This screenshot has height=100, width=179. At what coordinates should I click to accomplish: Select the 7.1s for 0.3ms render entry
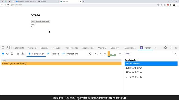click(151, 77)
